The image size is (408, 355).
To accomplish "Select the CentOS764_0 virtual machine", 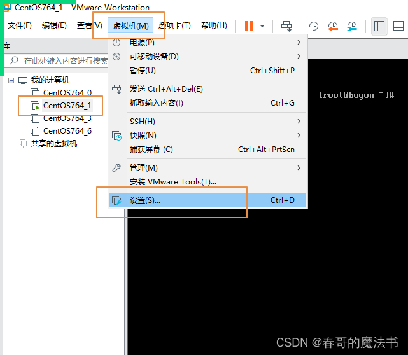I will pos(67,93).
